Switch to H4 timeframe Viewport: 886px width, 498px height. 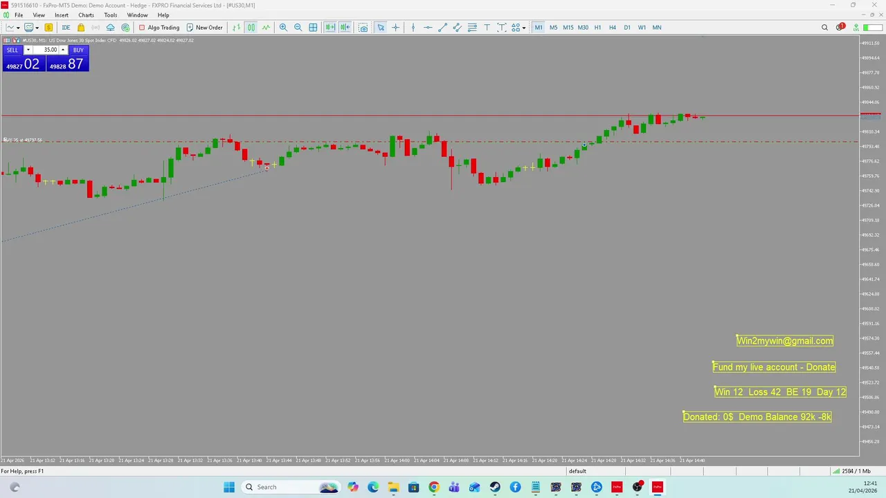click(612, 28)
